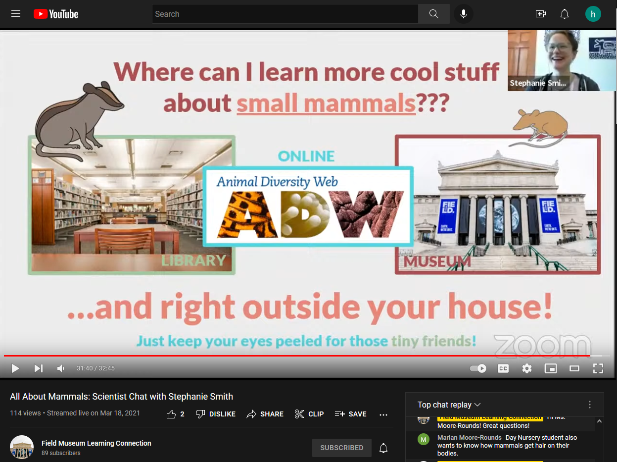
Task: Start voice search with the microphone icon
Action: (x=464, y=14)
